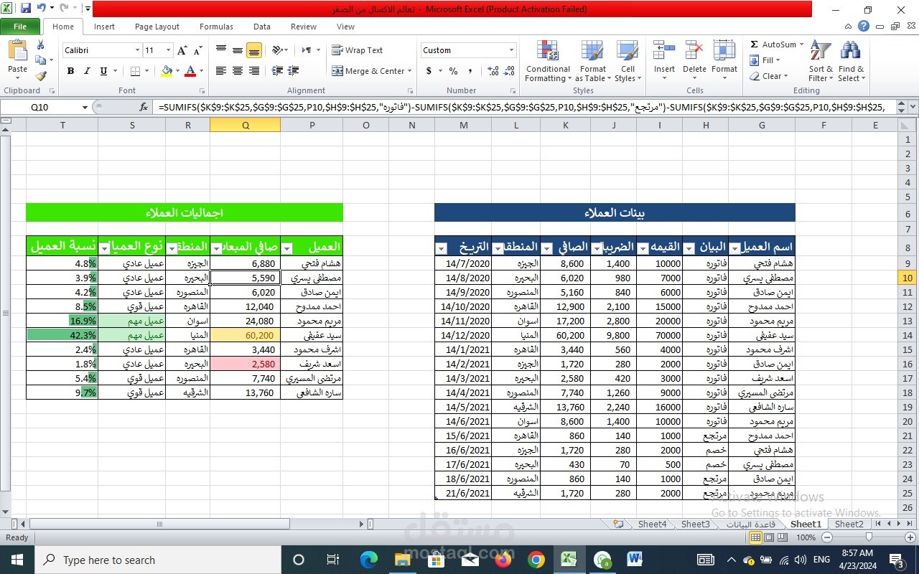Apply Accounting Number Format dollar sign
Image resolution: width=919 pixels, height=574 pixels.
coord(429,71)
